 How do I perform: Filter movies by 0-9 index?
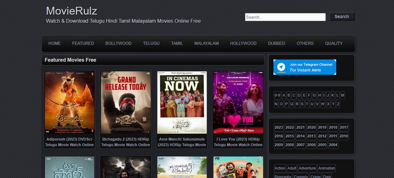277,95
